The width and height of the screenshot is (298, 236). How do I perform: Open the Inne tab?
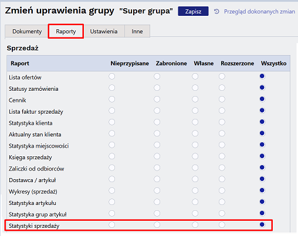tap(137, 31)
